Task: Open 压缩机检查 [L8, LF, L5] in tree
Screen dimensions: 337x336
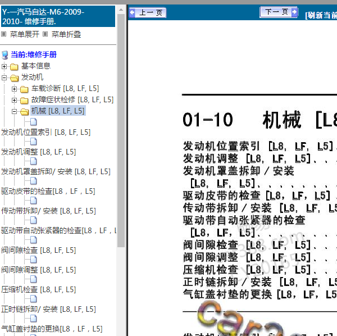Action: [38, 289]
